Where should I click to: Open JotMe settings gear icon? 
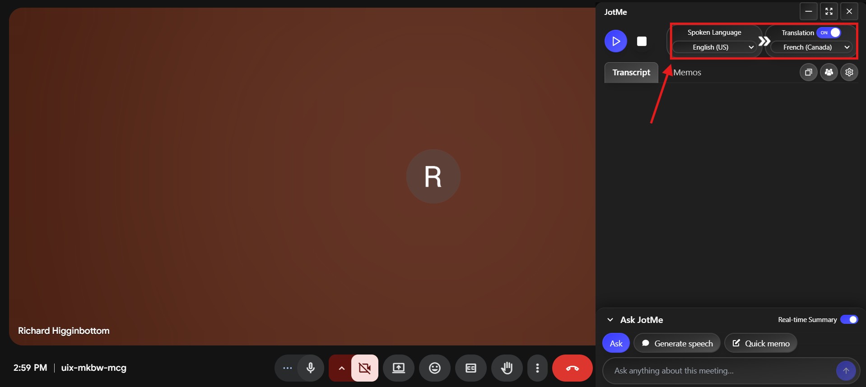pyautogui.click(x=849, y=72)
